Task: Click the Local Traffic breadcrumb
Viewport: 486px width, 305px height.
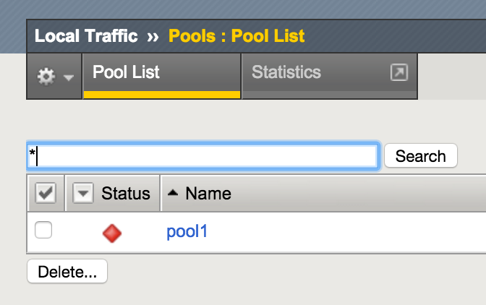Action: [87, 35]
